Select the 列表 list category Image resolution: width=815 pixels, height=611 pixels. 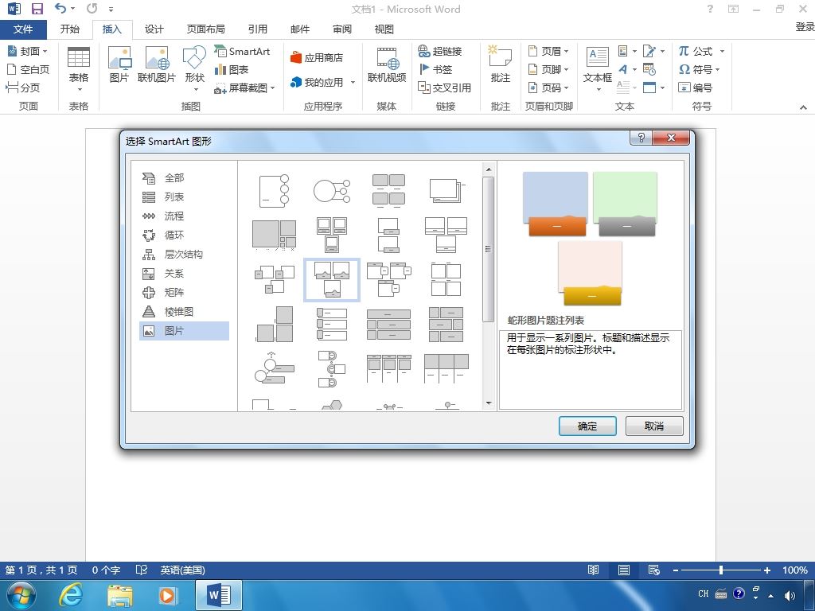[184, 197]
